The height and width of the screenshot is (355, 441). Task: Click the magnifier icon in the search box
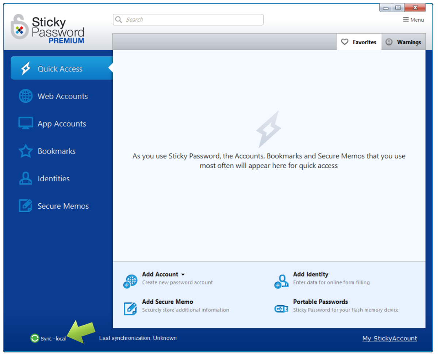point(119,19)
